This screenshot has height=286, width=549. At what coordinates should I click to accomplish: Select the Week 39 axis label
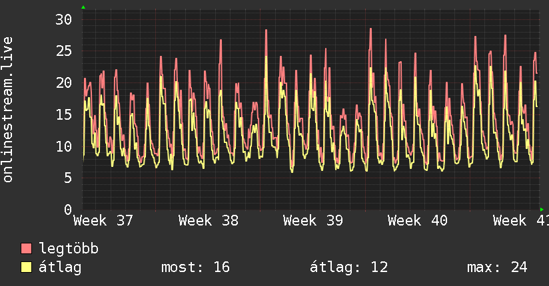click(x=313, y=221)
